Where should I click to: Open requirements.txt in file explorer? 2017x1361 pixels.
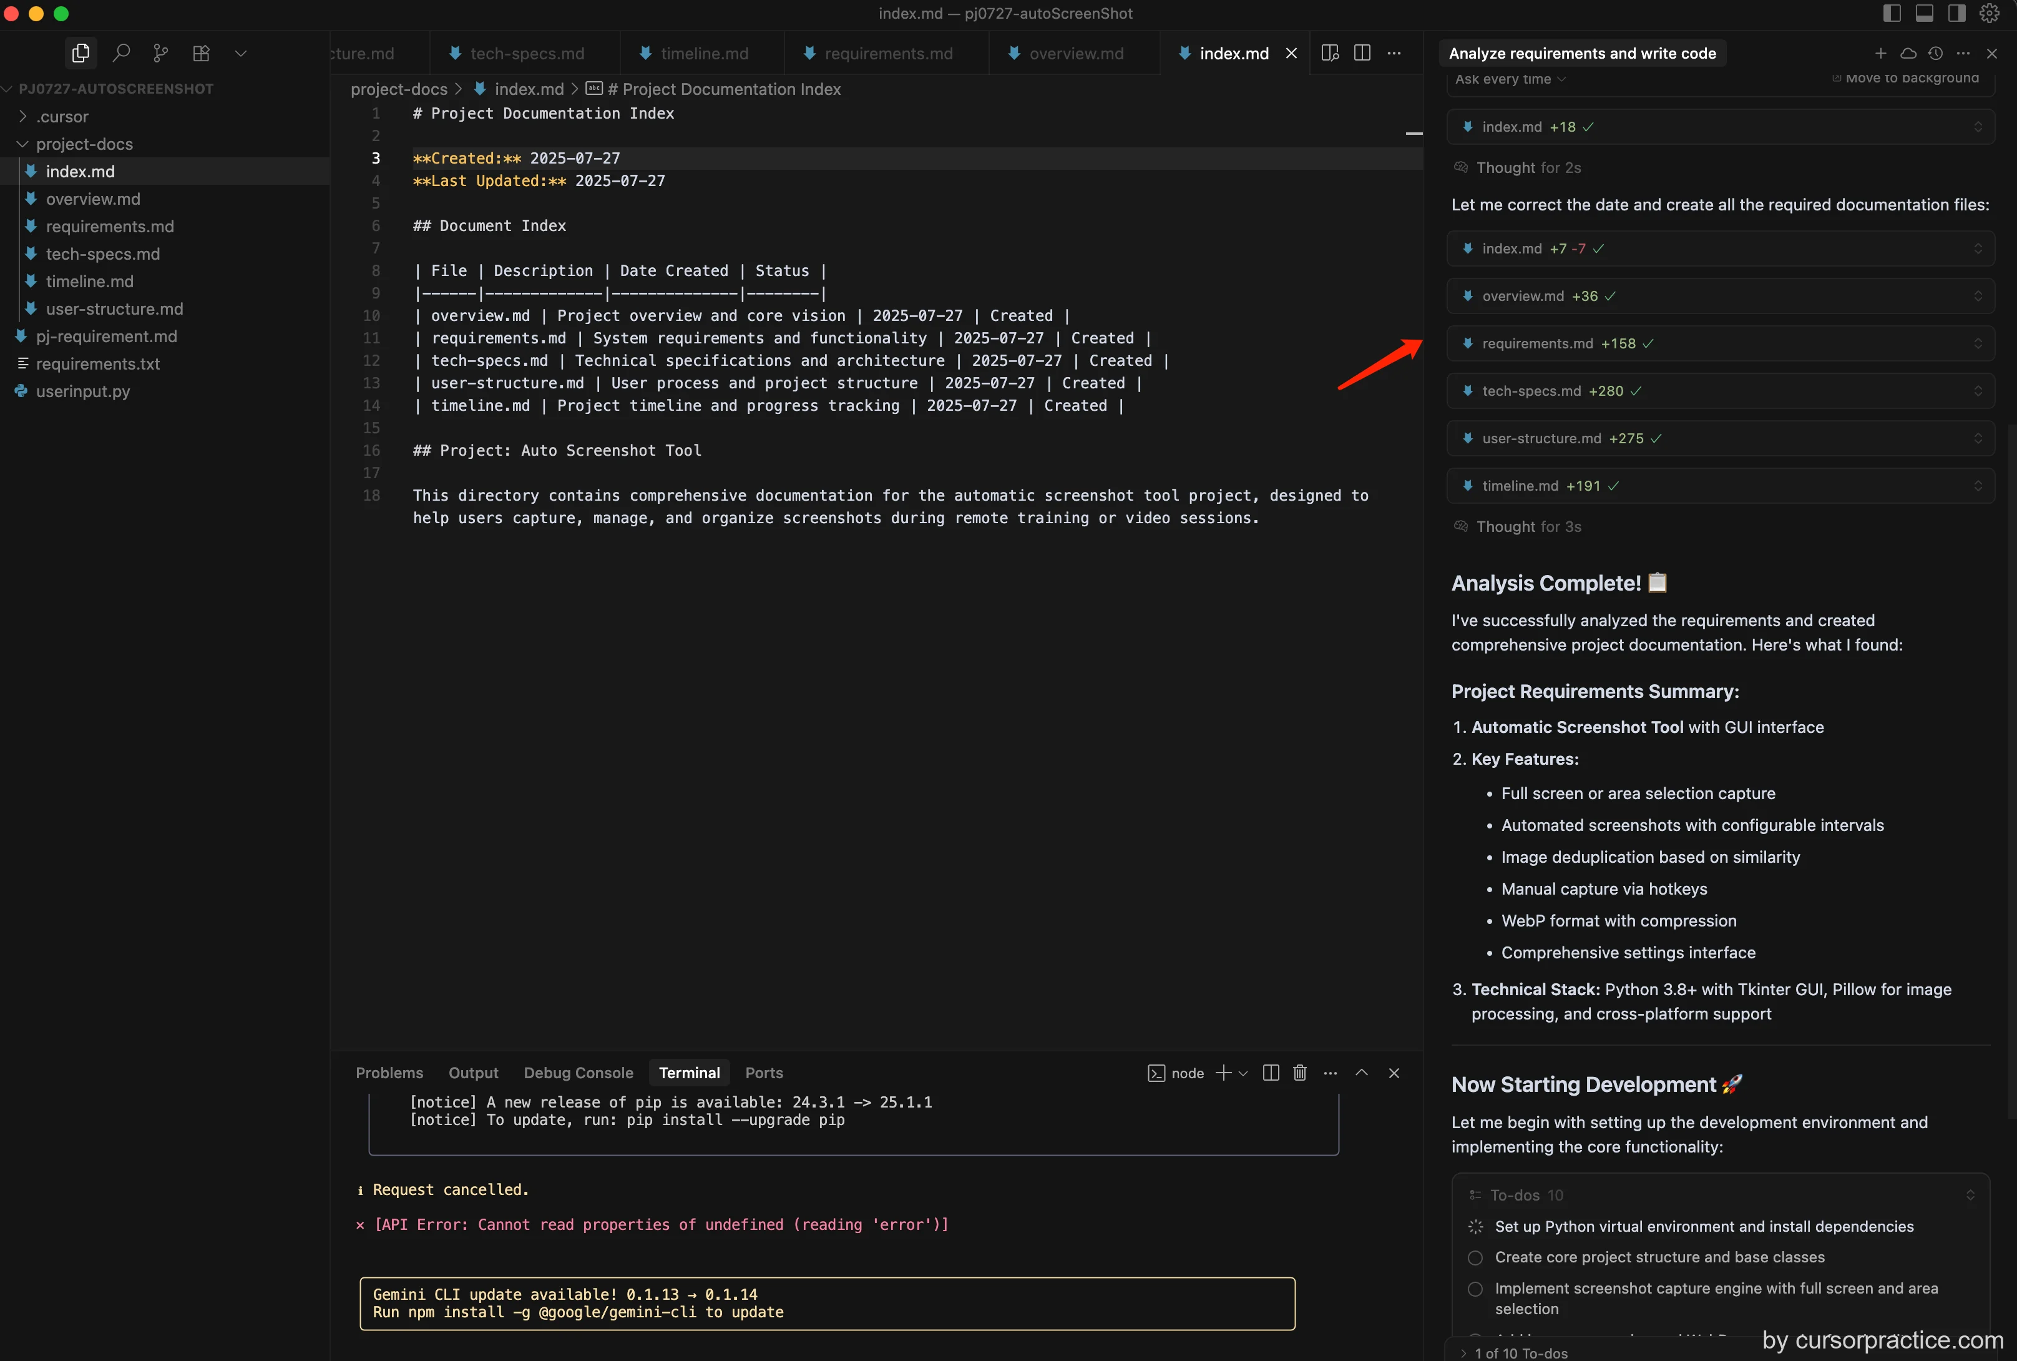click(x=165, y=364)
